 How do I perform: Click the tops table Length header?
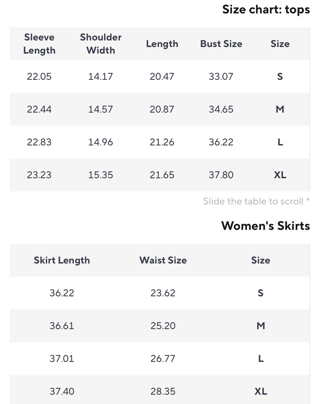(162, 44)
